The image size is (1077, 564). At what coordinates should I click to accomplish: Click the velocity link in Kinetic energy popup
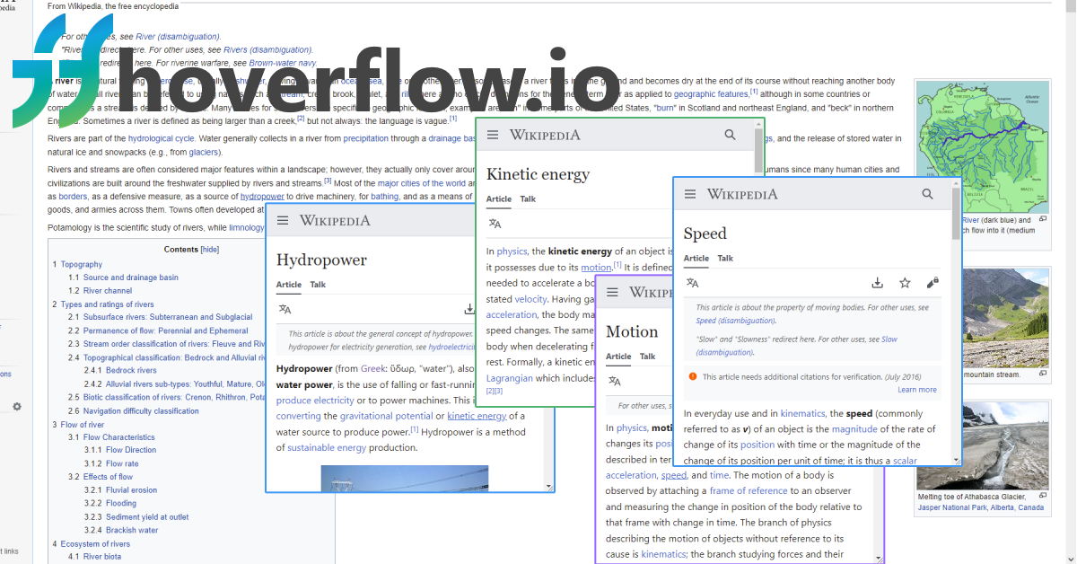530,299
